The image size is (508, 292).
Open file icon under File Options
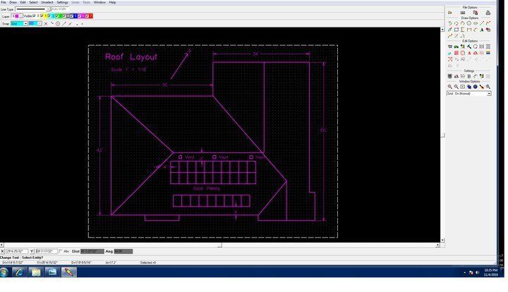click(x=450, y=13)
